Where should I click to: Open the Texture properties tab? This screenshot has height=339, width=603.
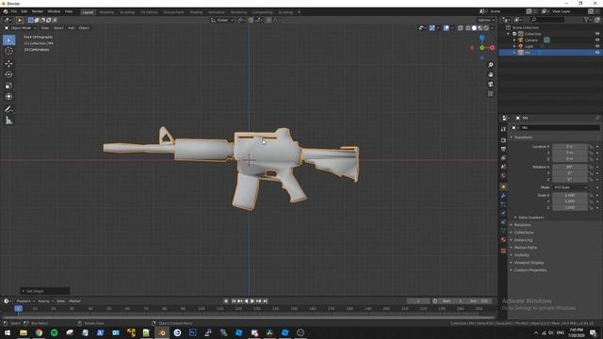tap(503, 250)
